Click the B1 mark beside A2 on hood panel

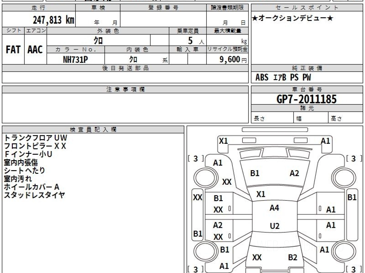(x=255, y=173)
